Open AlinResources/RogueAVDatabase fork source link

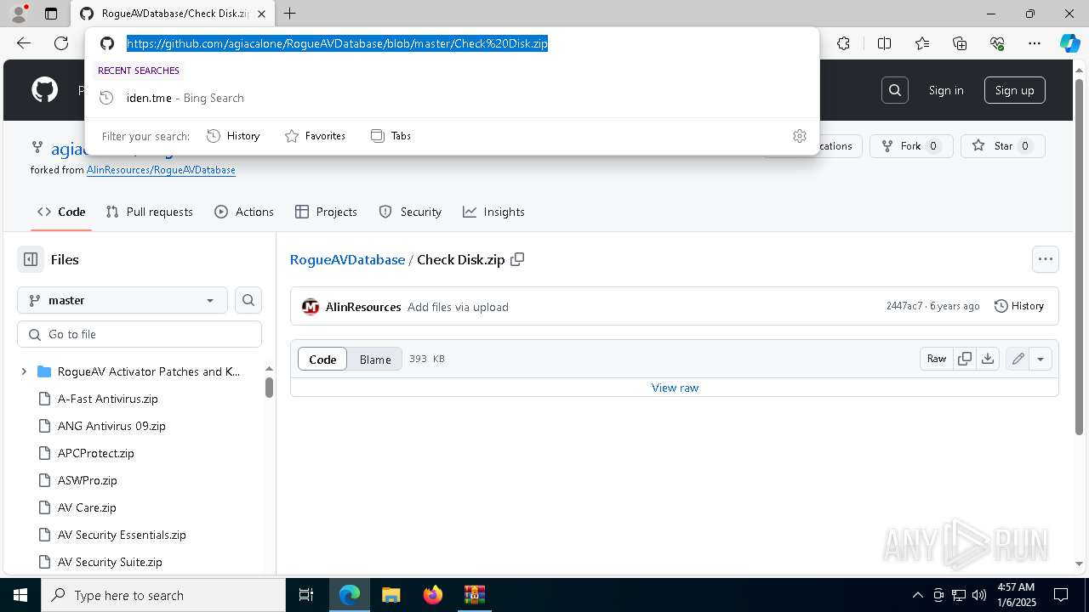pos(161,170)
